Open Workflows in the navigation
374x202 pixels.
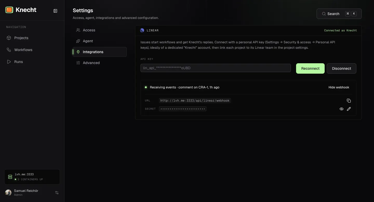coord(32,50)
